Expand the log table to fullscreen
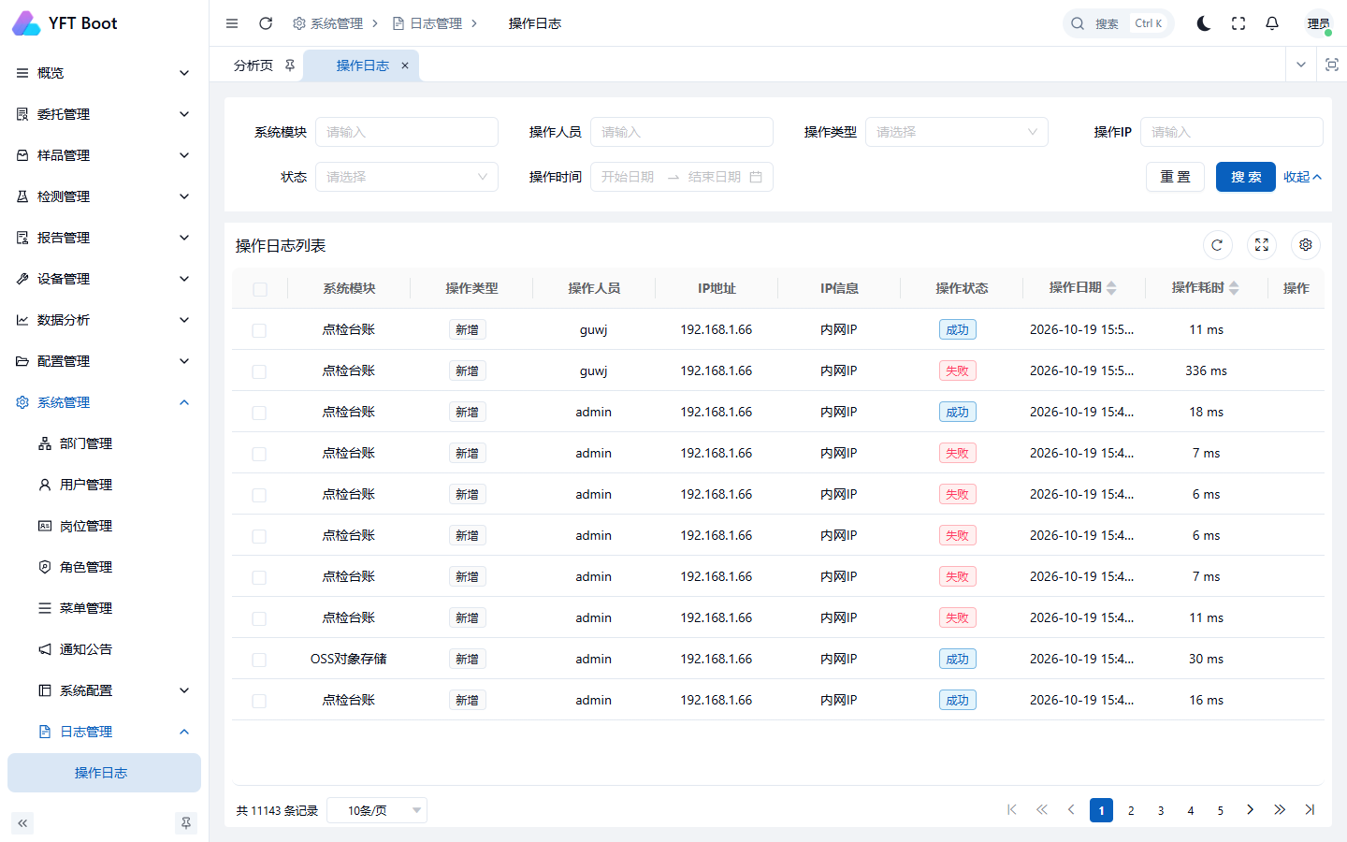Viewport: 1347px width, 842px height. pos(1262,245)
